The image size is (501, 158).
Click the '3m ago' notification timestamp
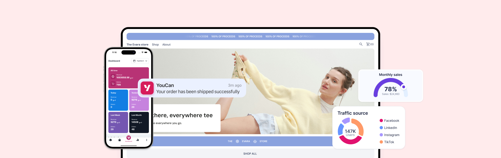click(235, 85)
